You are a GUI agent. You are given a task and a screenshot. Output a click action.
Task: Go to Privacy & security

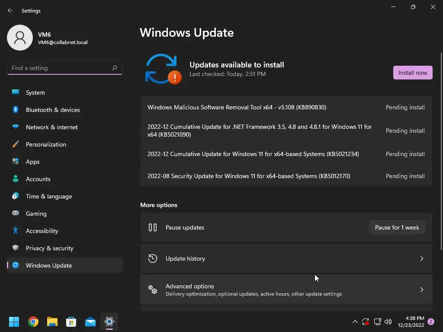[x=65, y=248]
